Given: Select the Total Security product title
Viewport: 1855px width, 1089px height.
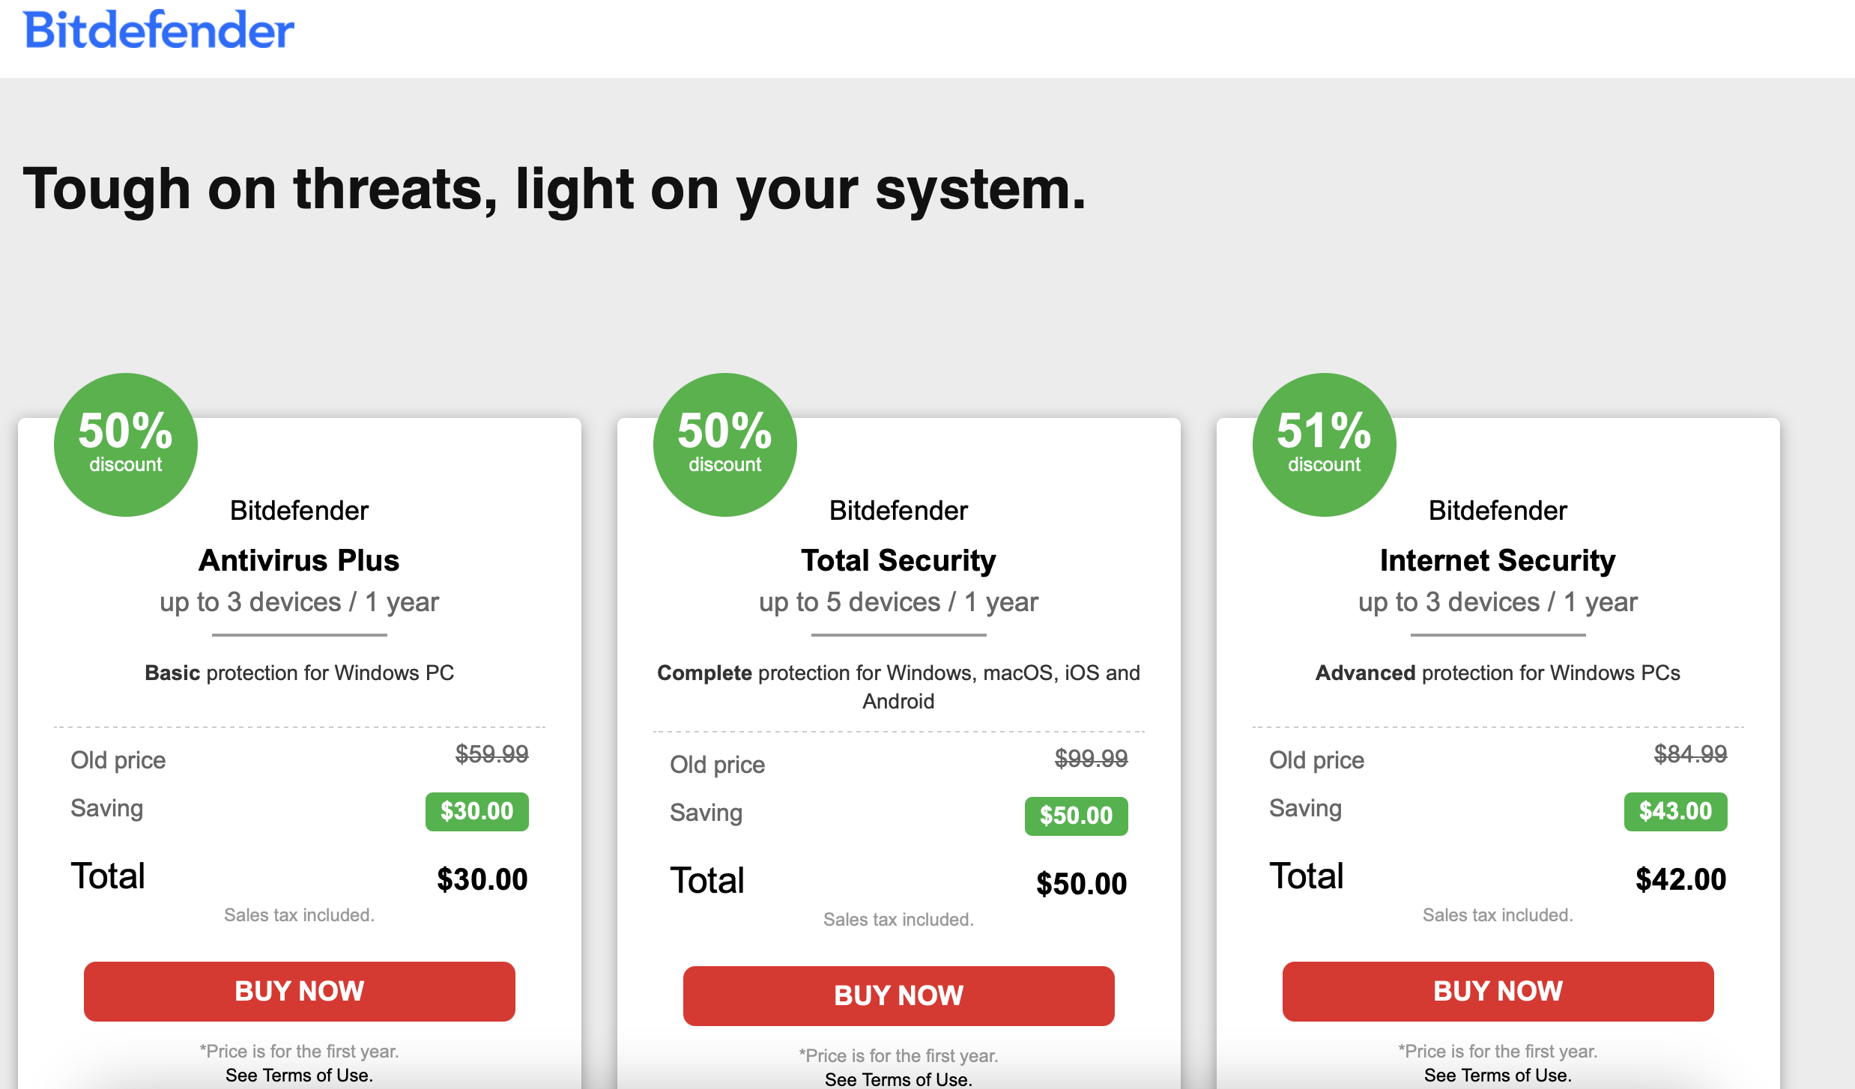Looking at the screenshot, I should (898, 560).
